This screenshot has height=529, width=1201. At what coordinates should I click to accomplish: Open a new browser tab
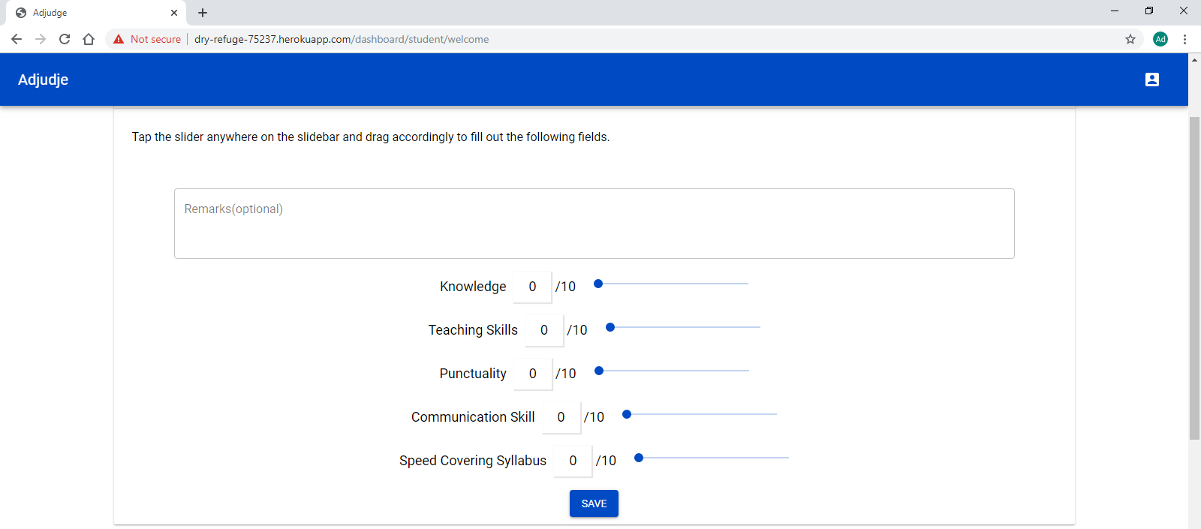pyautogui.click(x=203, y=13)
